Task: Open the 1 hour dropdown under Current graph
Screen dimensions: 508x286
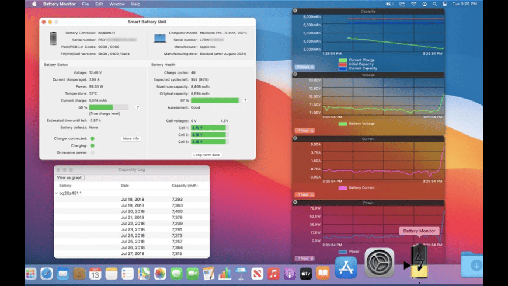Action: tap(305, 195)
